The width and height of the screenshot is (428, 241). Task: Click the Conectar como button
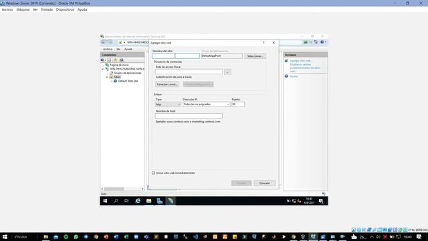[x=167, y=84]
